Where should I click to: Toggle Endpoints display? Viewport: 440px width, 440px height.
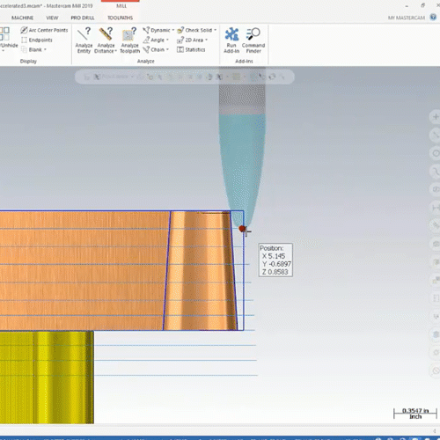[x=37, y=40]
